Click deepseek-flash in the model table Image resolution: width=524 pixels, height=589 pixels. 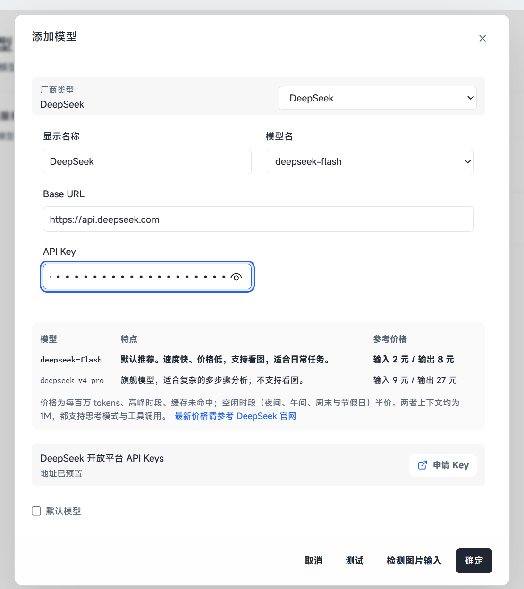71,360
